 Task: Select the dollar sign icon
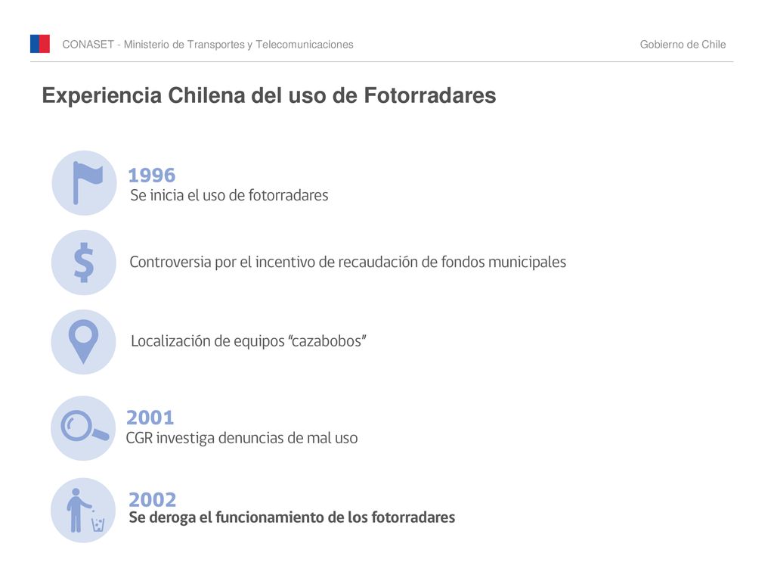pyautogui.click(x=84, y=263)
